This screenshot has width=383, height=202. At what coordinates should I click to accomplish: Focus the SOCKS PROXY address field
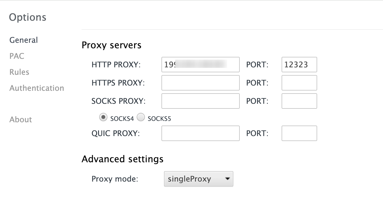coord(200,101)
